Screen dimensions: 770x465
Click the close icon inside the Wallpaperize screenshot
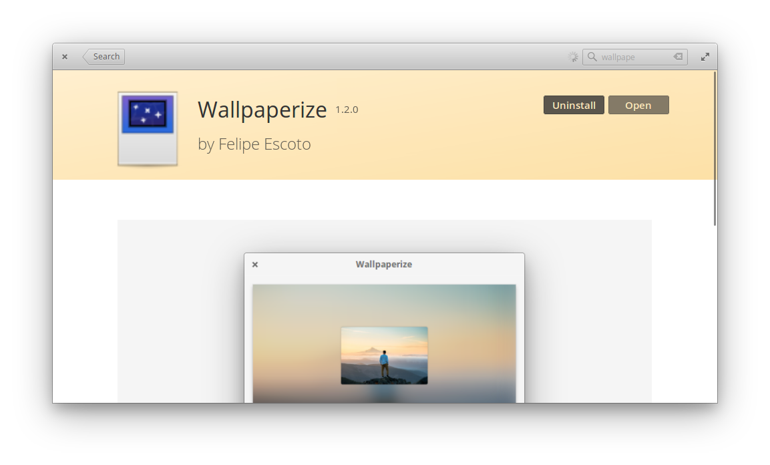click(x=254, y=264)
